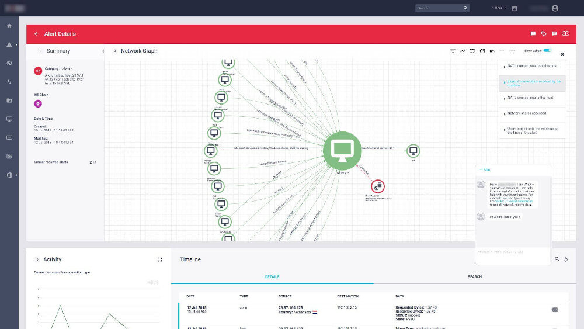Zoom in on the network graph

(x=512, y=51)
